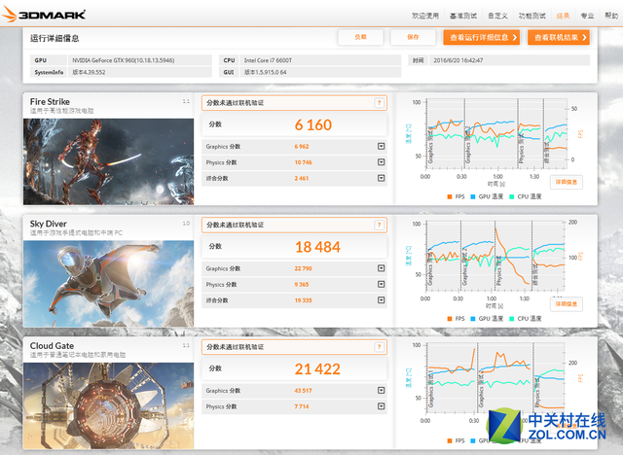This screenshot has height=455, width=623.
Task: Open Sky Diver validation help question mark
Action: point(380,225)
